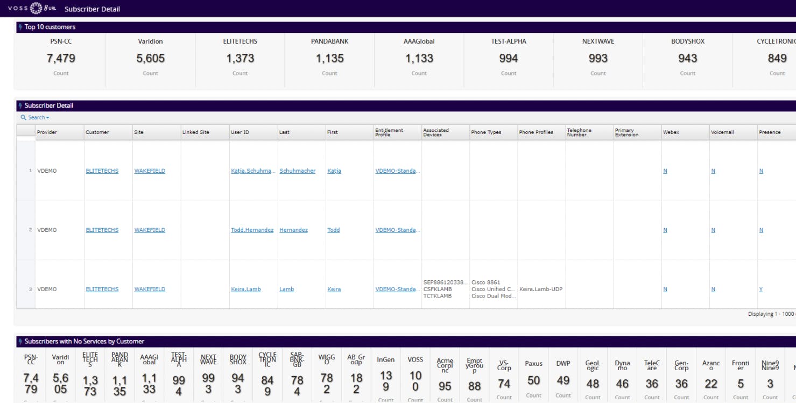Open the Todd.Hernandez user ID link

tap(252, 230)
